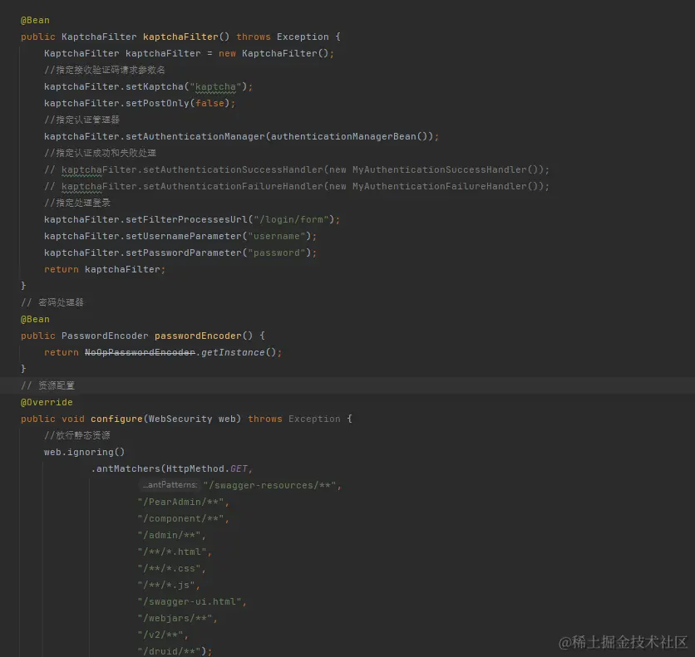Click the second @Bean annotation above passwordEncoder
This screenshot has height=657, width=695.
pos(35,319)
